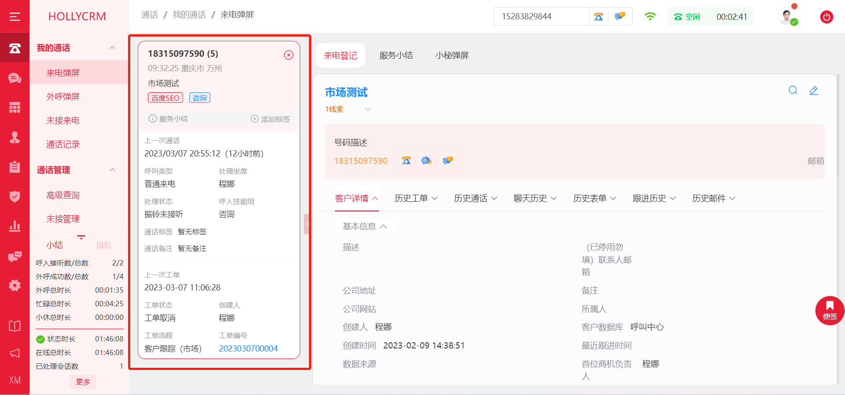Switch to the 小秘弹屏 tab
The height and width of the screenshot is (395, 845).
click(452, 55)
